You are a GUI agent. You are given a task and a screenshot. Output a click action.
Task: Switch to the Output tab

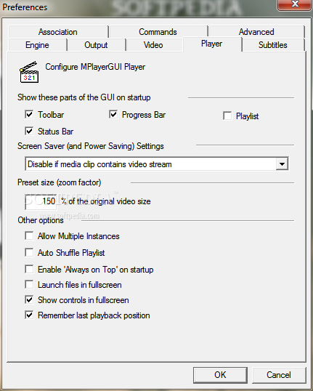96,45
